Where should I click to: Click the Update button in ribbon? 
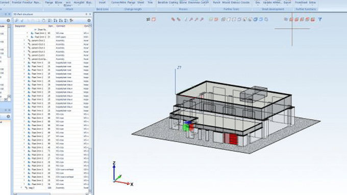pyautogui.click(x=267, y=3)
